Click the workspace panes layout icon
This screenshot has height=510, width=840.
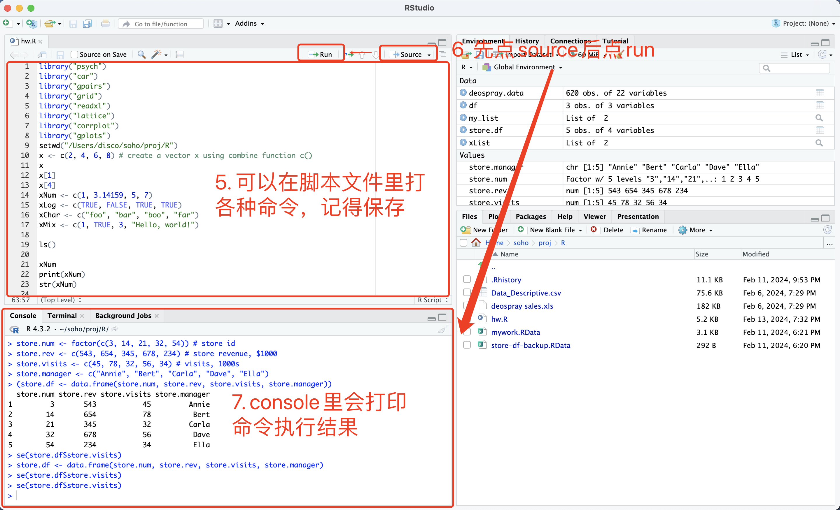[218, 24]
